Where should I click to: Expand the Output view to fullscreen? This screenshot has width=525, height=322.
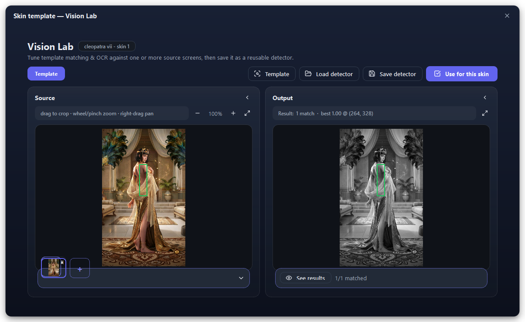(x=485, y=114)
